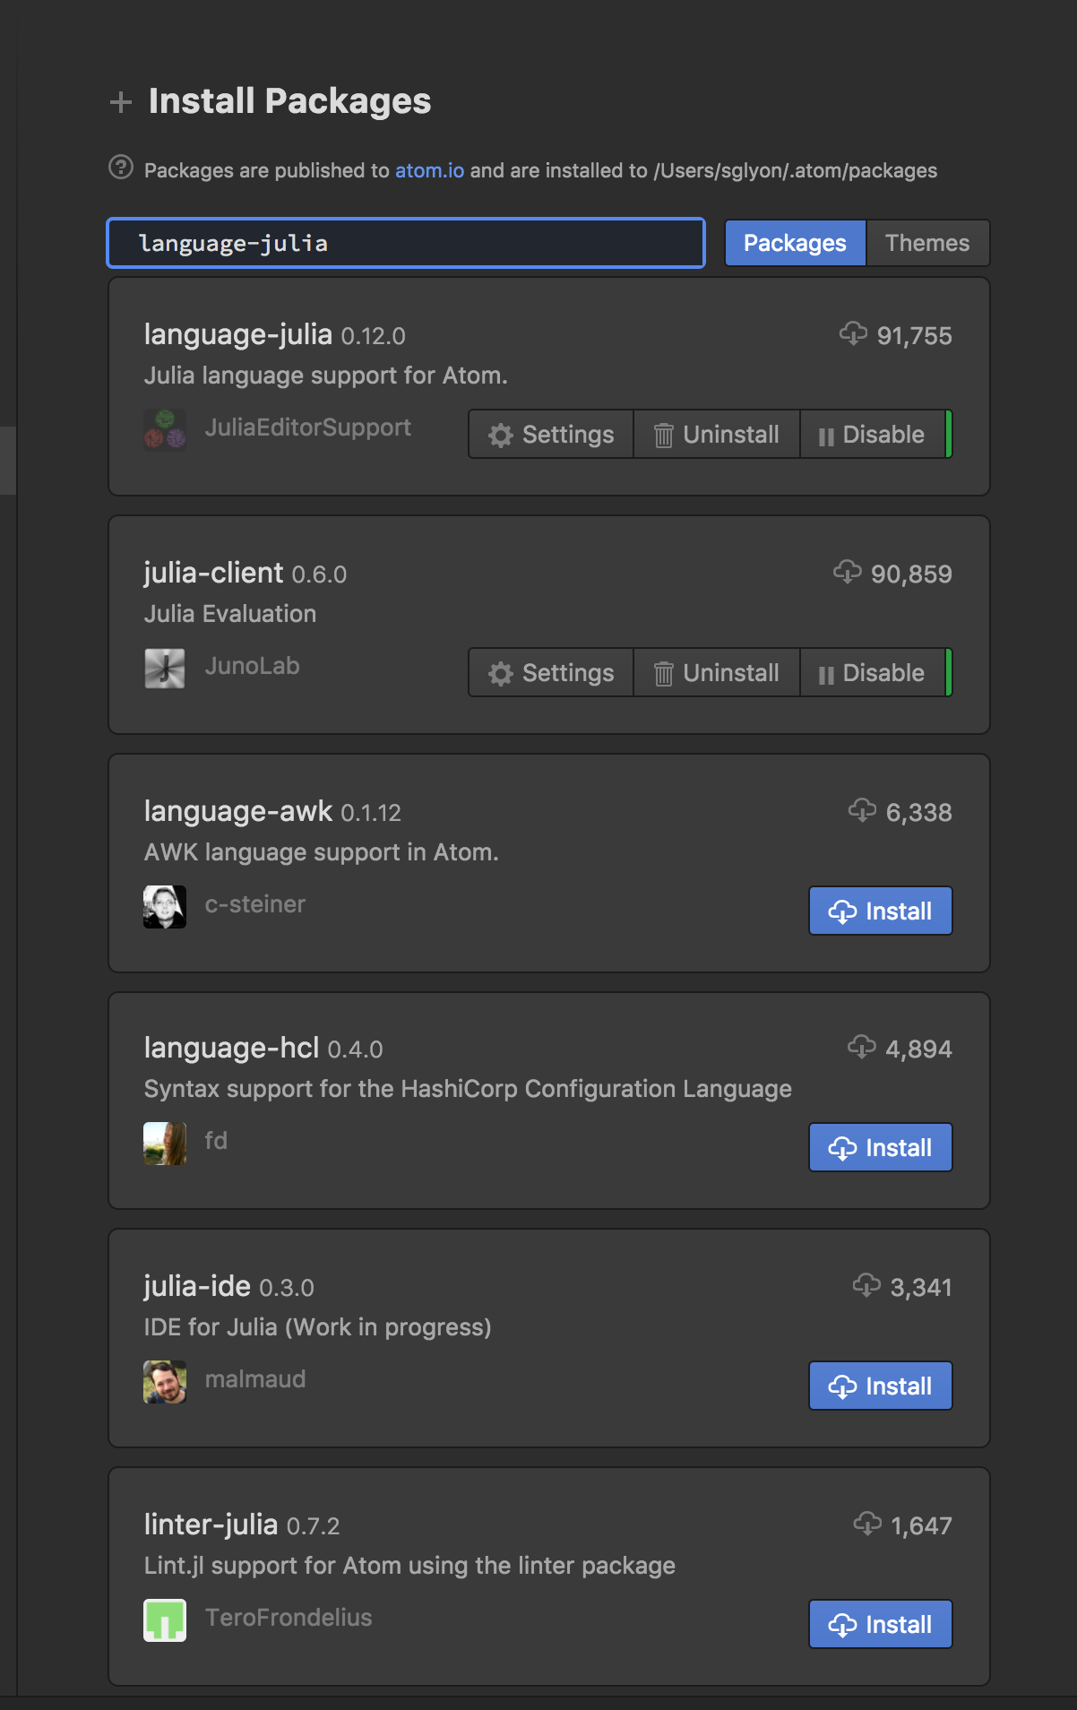Image resolution: width=1077 pixels, height=1710 pixels.
Task: Click the JunoLab avatar icon
Action: (164, 666)
